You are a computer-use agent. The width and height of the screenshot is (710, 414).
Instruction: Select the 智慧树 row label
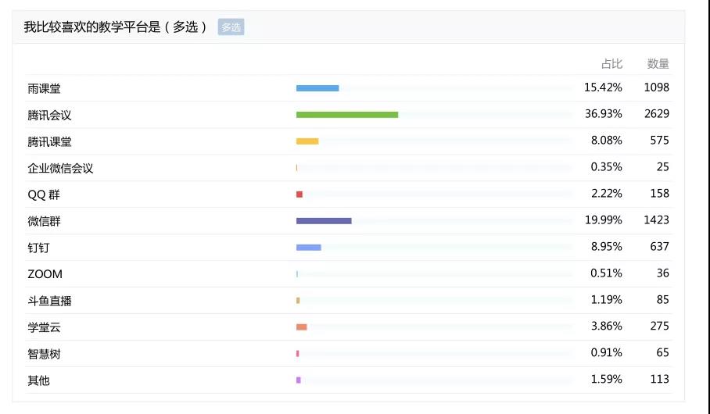pyautogui.click(x=44, y=354)
